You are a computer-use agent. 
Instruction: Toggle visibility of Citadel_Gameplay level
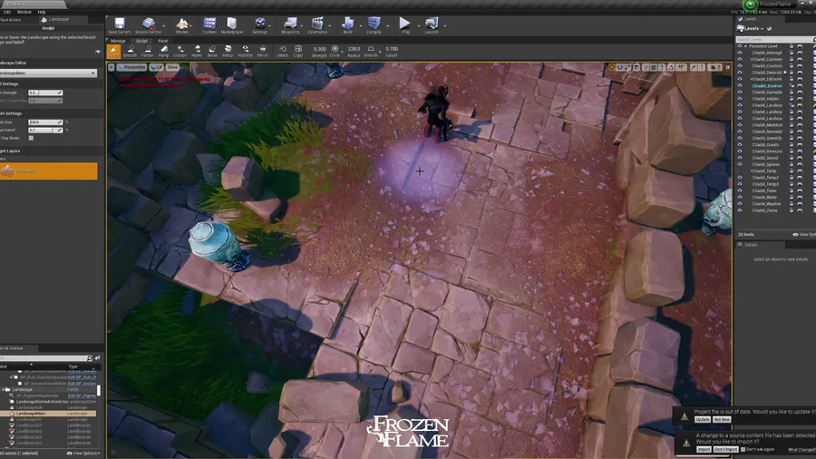click(x=740, y=93)
